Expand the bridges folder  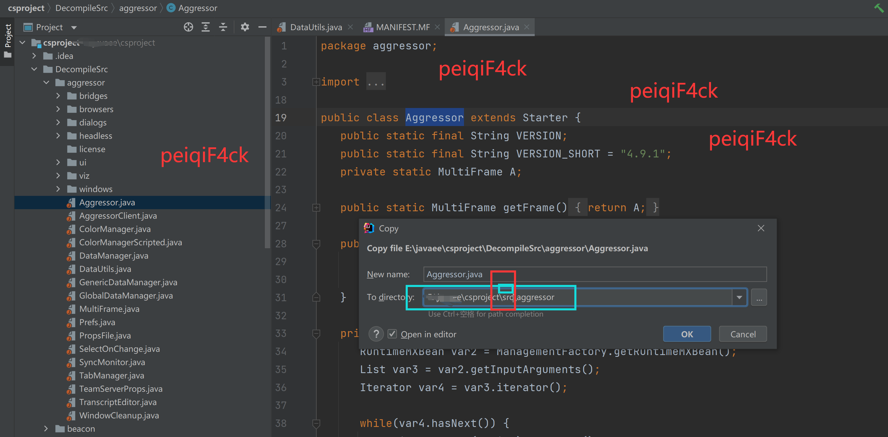(x=58, y=96)
